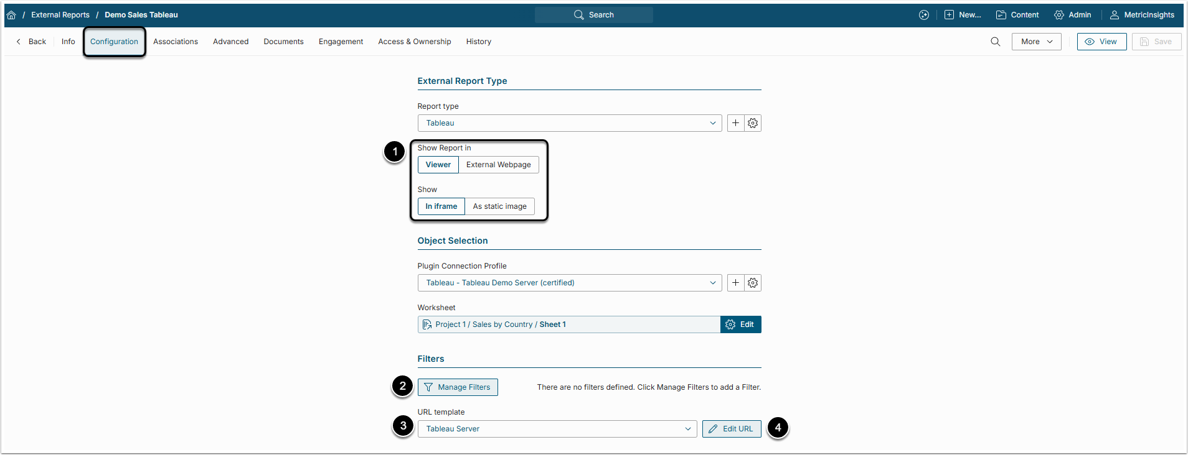Open the Configuration tab
The width and height of the screenshot is (1188, 455).
coord(115,42)
